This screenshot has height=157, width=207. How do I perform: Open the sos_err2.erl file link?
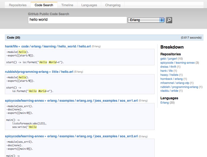[128, 136]
